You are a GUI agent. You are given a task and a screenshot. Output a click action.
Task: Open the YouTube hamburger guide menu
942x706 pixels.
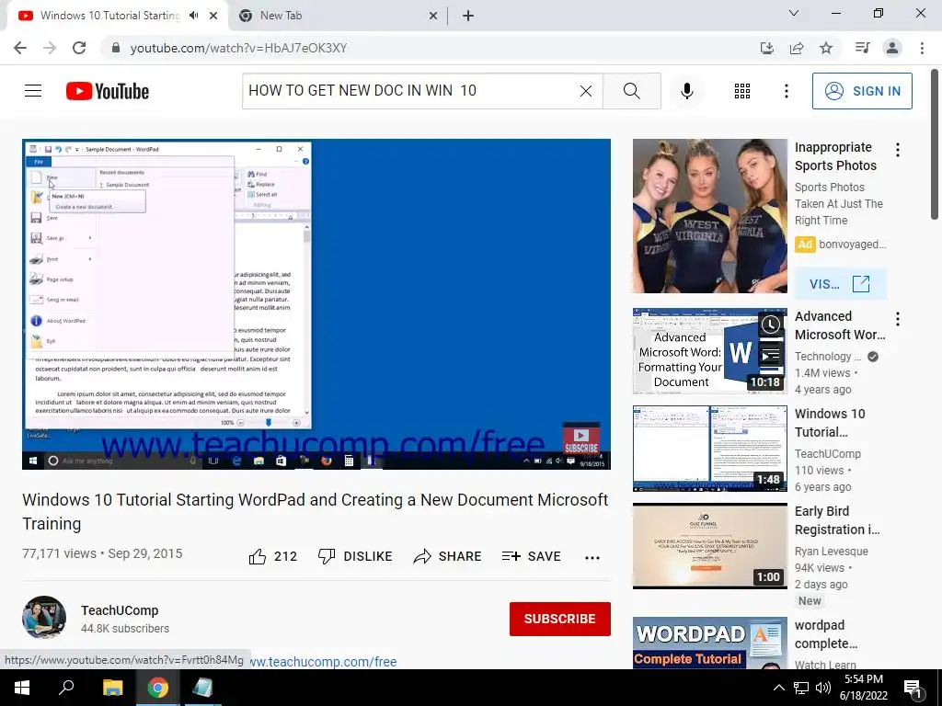(33, 91)
